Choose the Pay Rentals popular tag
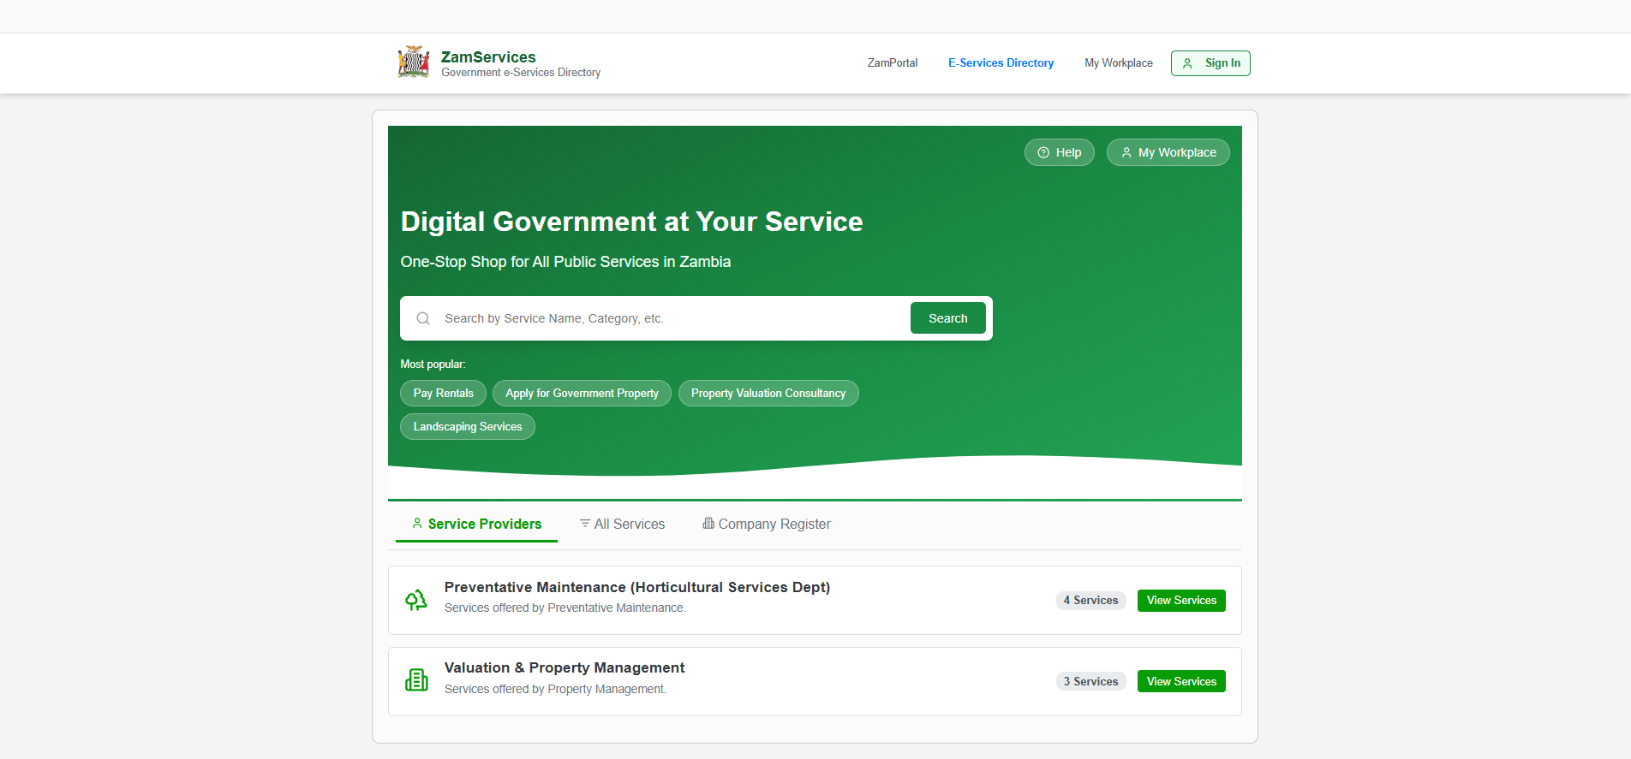Image resolution: width=1631 pixels, height=759 pixels. click(x=443, y=394)
